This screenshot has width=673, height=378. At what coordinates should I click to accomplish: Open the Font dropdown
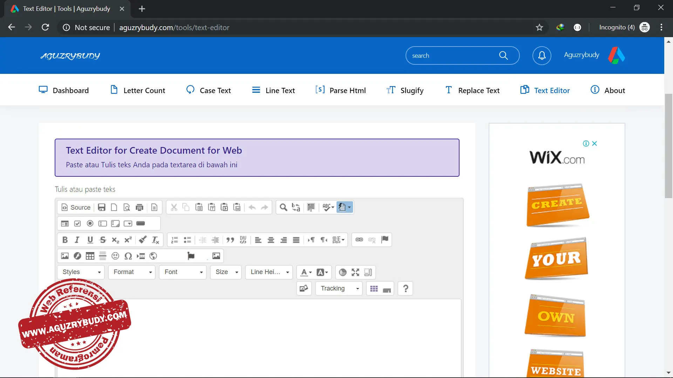click(183, 272)
